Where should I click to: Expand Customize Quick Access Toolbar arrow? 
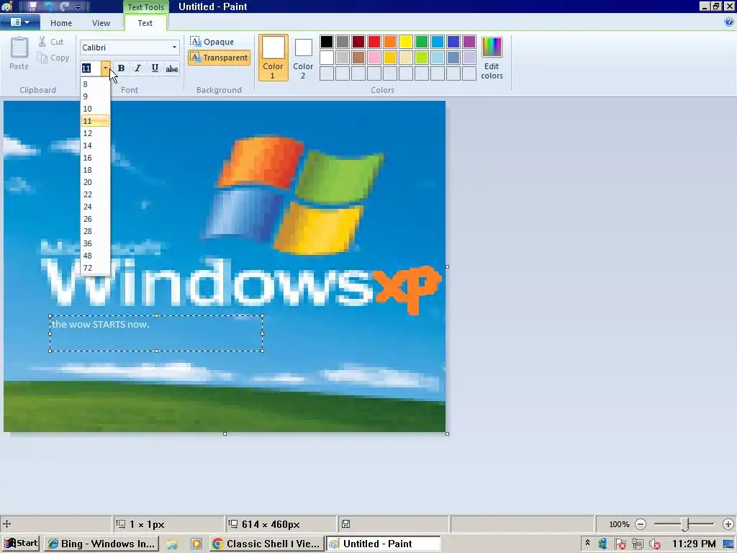[78, 6]
